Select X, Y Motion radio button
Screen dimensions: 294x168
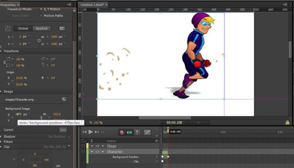click(x=41, y=9)
